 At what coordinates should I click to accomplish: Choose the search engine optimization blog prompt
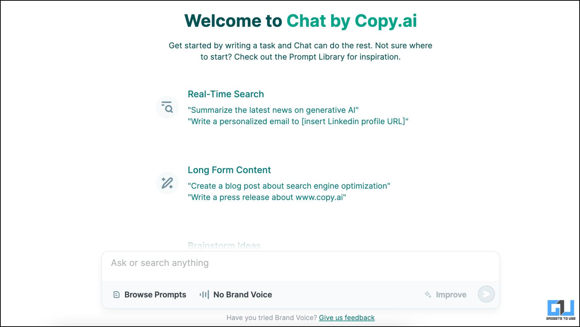pyautogui.click(x=289, y=186)
